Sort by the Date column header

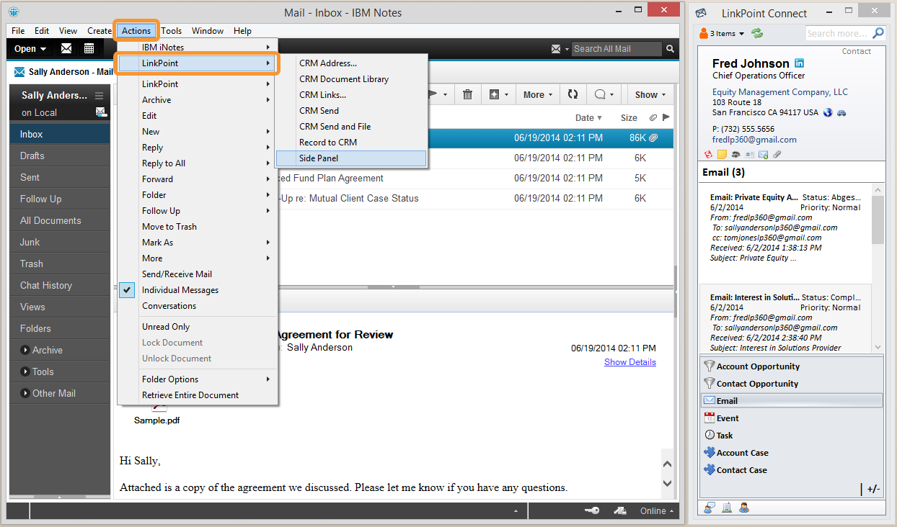coord(588,117)
